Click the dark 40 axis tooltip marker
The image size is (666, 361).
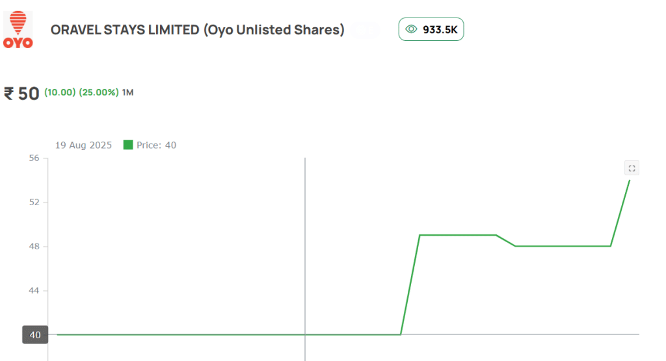click(x=35, y=334)
